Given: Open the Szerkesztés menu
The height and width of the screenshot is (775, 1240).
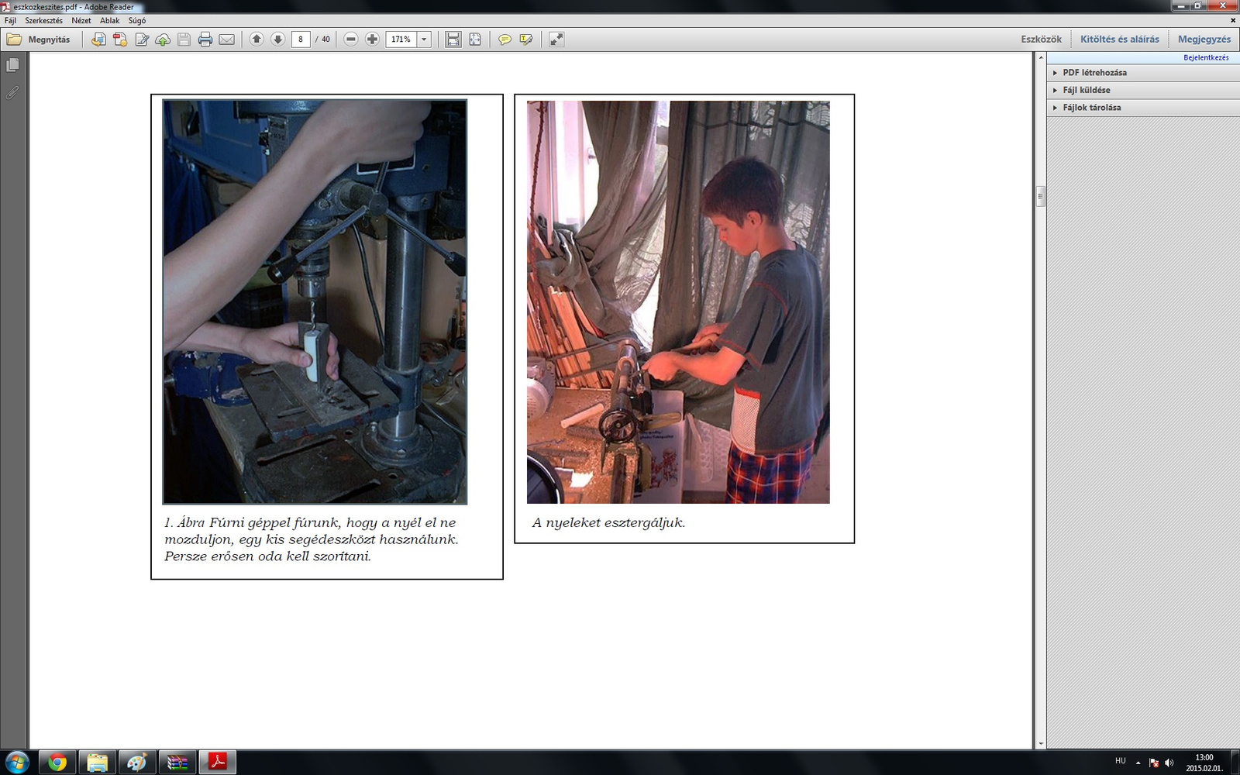Looking at the screenshot, I should point(43,20).
